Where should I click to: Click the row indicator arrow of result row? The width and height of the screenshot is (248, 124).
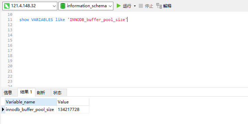point(3,110)
